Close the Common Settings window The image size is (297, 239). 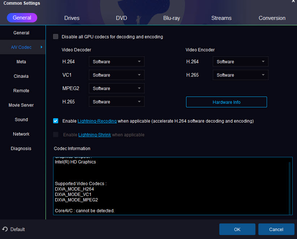click(x=293, y=1)
